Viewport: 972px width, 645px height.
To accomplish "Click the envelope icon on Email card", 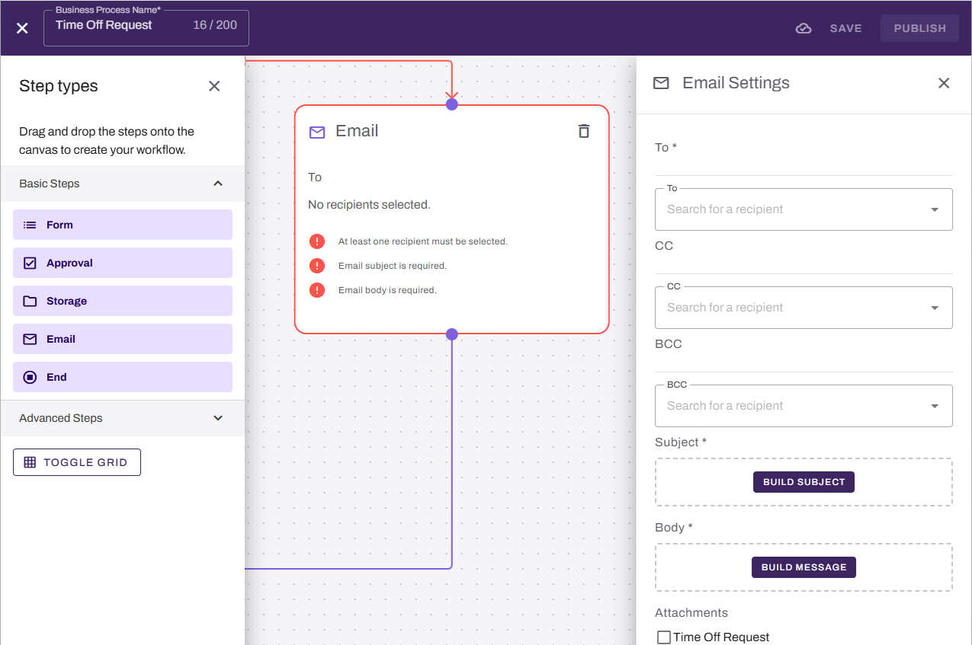I will 317,133.
